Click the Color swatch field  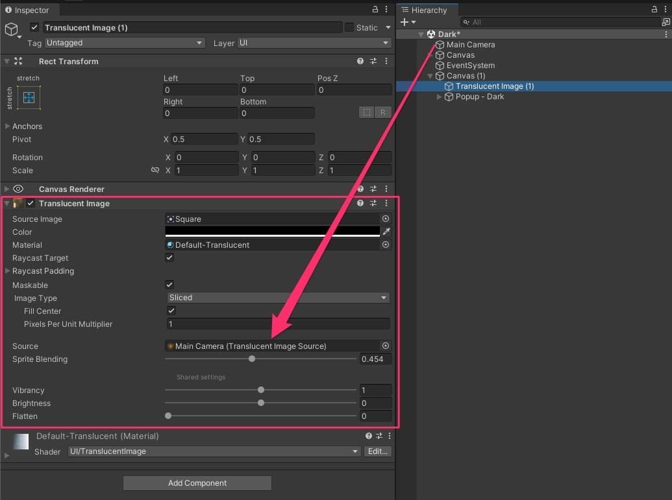click(x=273, y=232)
